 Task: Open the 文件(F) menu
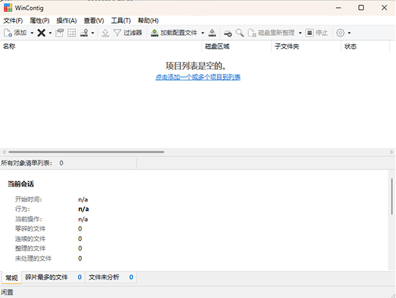coord(13,20)
